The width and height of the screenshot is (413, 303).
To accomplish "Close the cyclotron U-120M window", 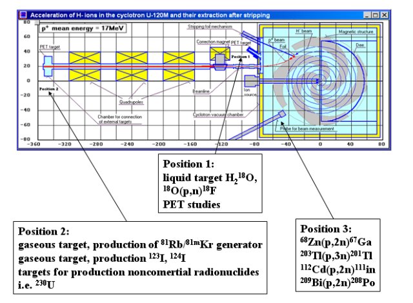I will tap(385, 15).
